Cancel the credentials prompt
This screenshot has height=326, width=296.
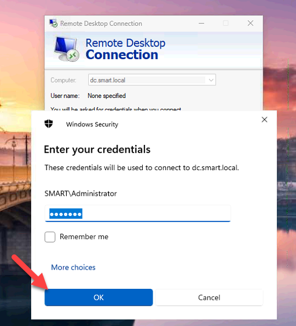coord(209,298)
